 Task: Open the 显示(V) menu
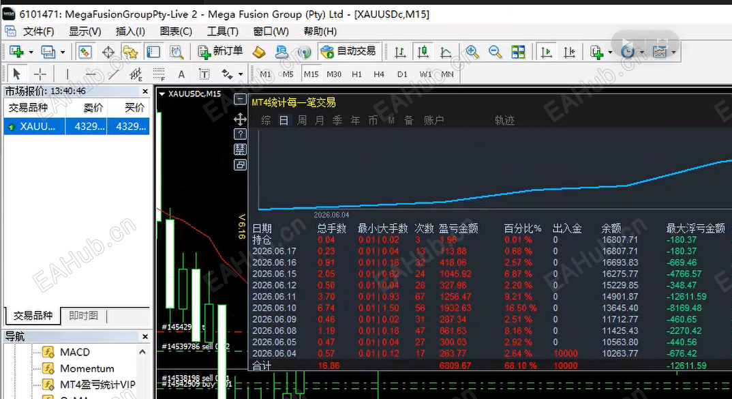pos(85,31)
